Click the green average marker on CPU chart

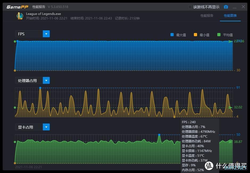coord(15,108)
